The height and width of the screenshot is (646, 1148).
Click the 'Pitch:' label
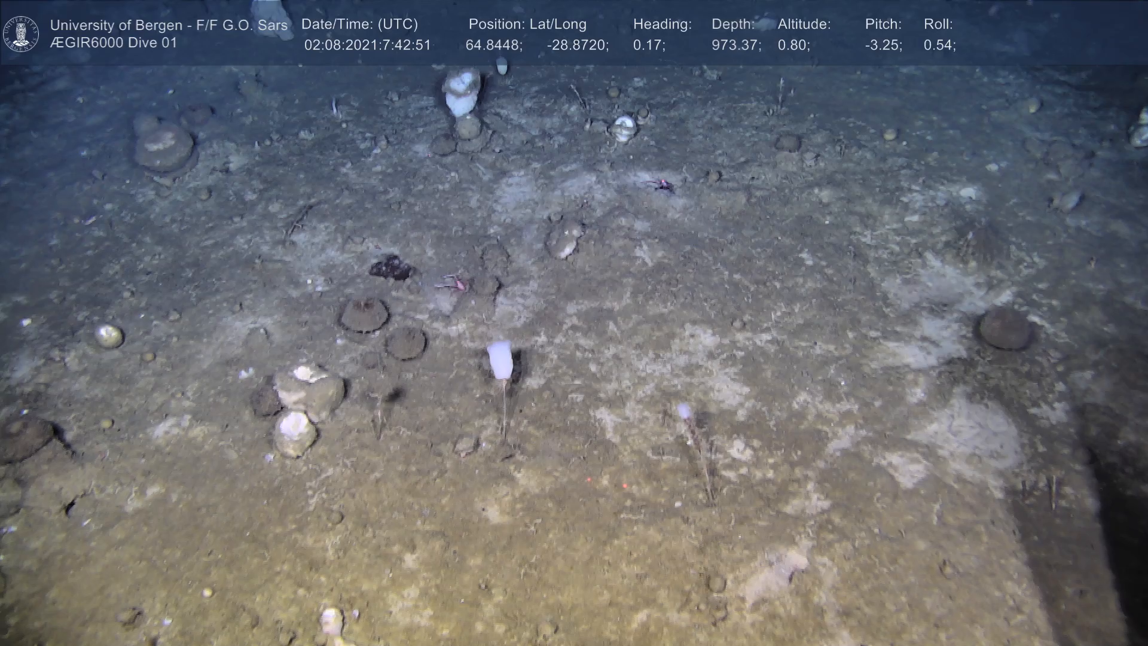point(883,25)
